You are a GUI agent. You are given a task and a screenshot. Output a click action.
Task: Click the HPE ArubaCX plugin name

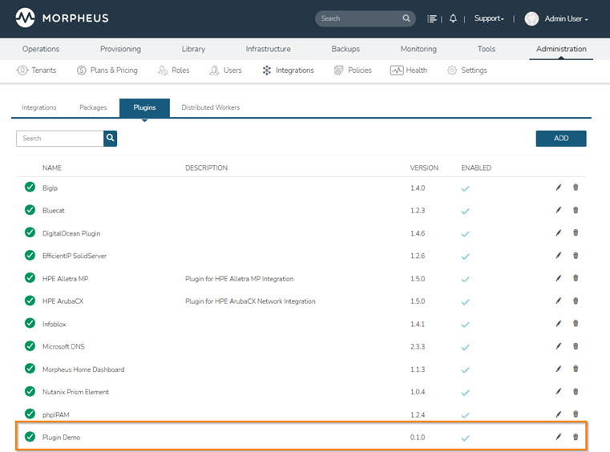pyautogui.click(x=63, y=301)
